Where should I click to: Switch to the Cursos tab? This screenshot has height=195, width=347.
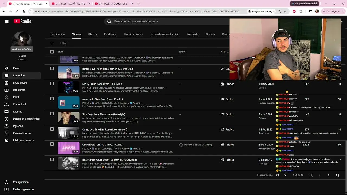[x=210, y=34]
